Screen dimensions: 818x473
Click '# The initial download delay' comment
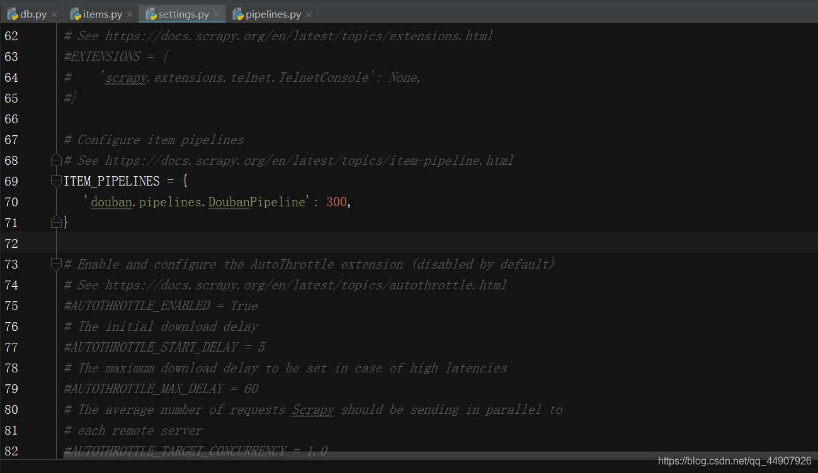[161, 326]
